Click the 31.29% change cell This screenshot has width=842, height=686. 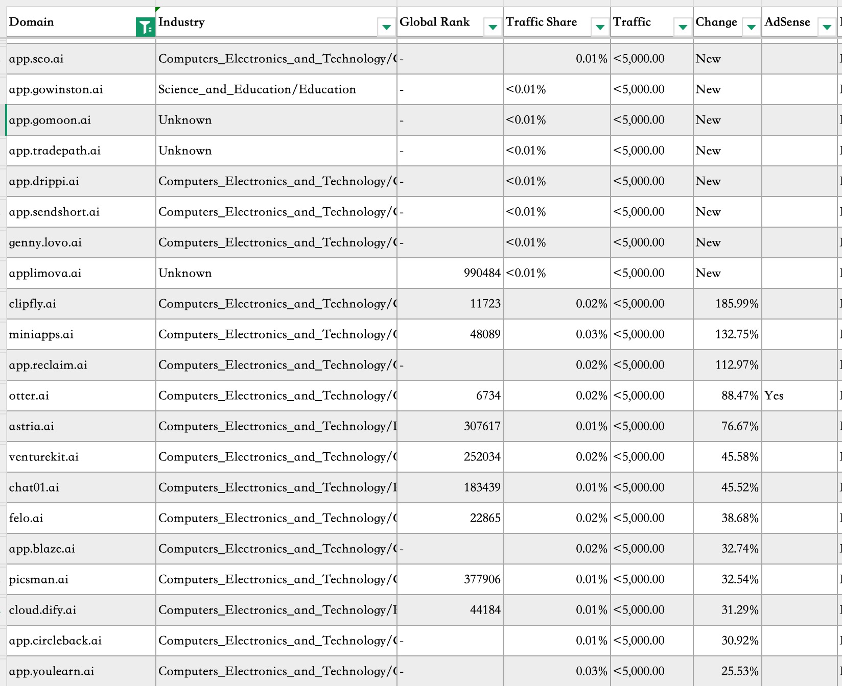click(x=728, y=610)
